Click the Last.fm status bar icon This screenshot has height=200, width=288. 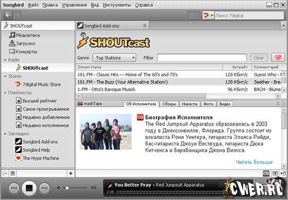(266, 173)
